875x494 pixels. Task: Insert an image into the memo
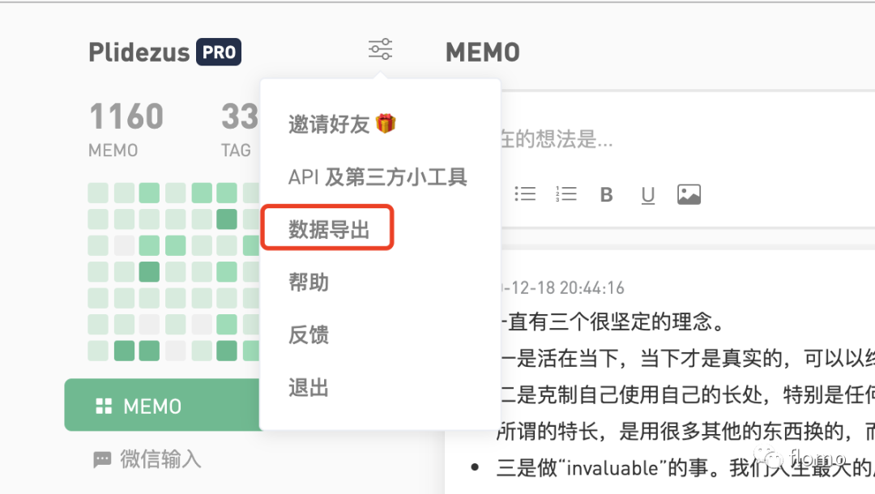[689, 194]
